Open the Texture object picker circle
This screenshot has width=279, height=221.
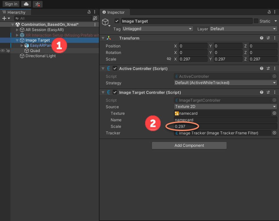(274, 113)
